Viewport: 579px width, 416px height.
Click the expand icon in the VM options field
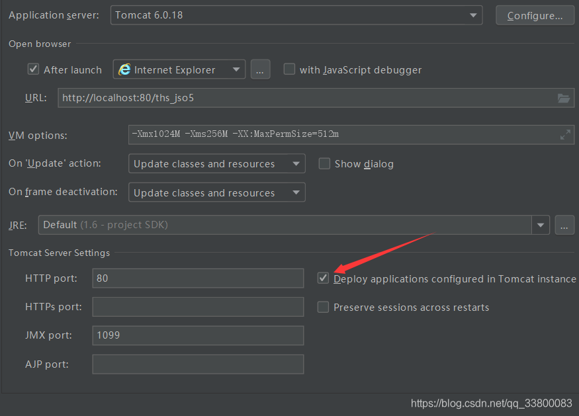pyautogui.click(x=565, y=134)
